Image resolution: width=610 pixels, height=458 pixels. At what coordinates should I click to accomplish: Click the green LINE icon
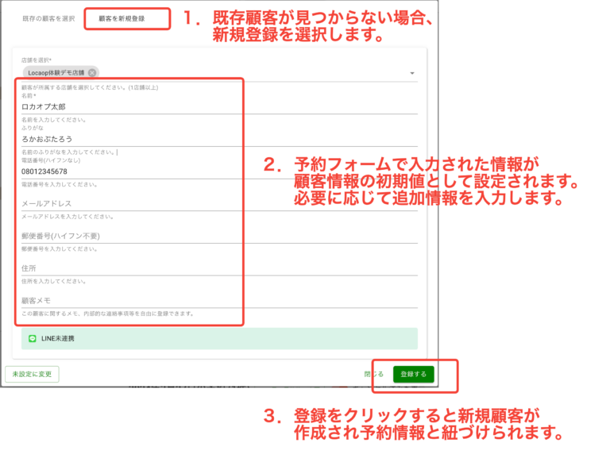coord(33,339)
